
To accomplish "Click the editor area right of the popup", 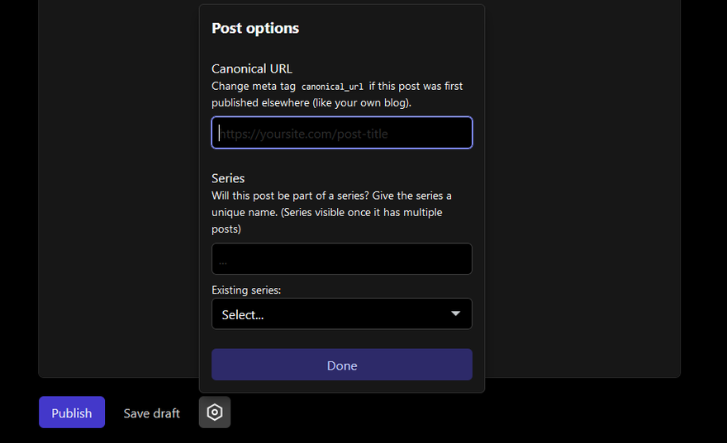I will (x=582, y=185).
